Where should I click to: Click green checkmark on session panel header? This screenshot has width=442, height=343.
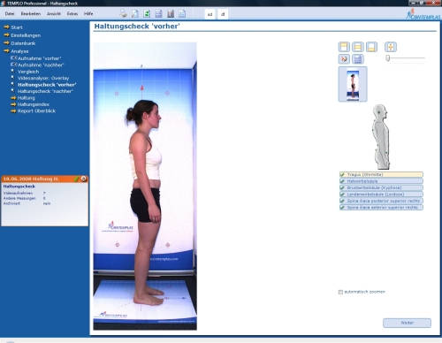76,179
